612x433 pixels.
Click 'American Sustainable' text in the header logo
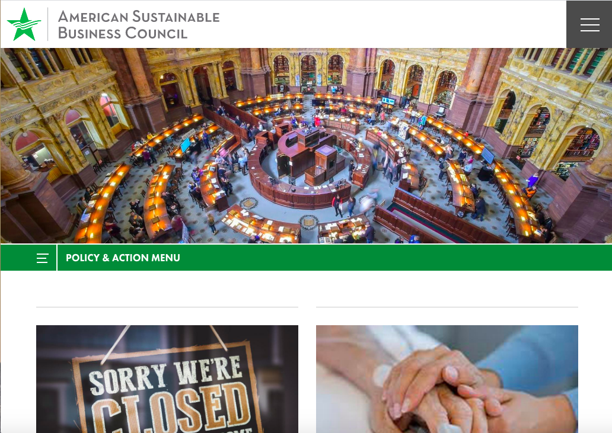click(x=139, y=17)
